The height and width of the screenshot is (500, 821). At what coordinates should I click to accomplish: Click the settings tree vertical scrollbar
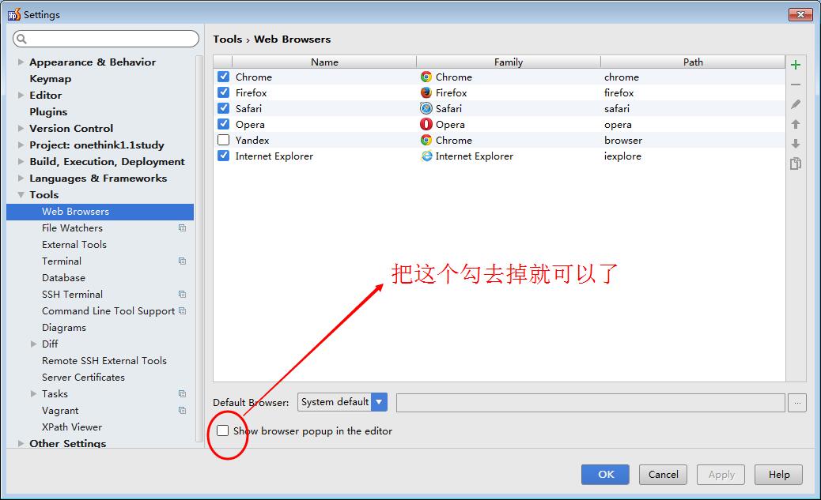coord(199,249)
